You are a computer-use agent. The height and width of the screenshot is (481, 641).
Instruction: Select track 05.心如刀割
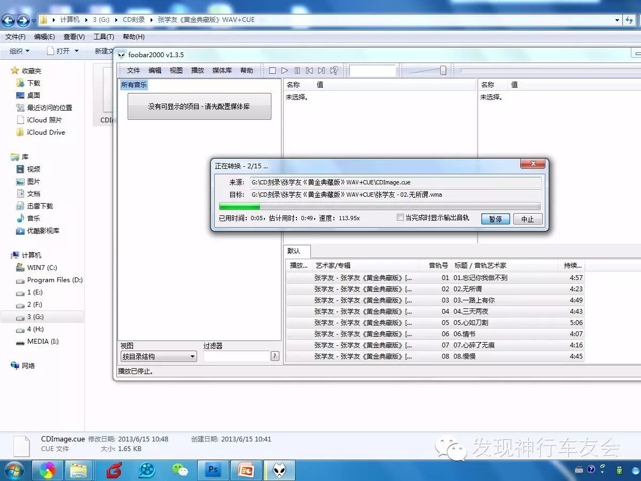[x=435, y=323]
